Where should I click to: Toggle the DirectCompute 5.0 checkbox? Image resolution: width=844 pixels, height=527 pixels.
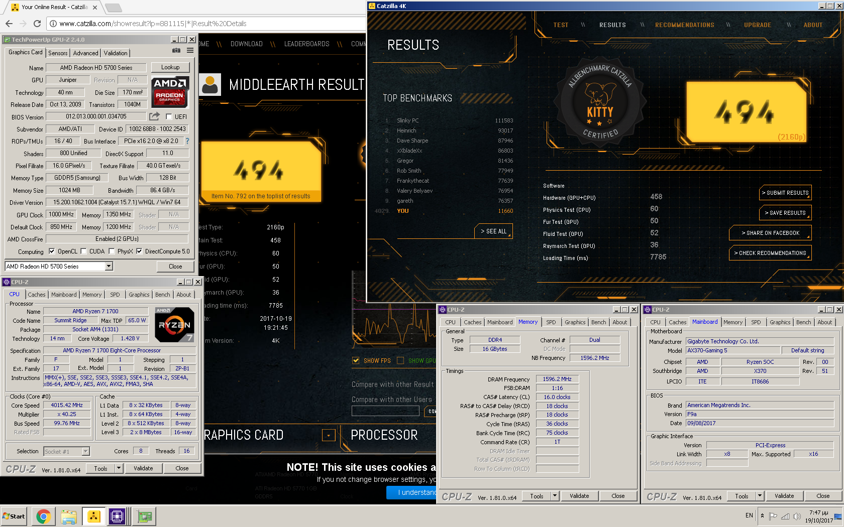tap(139, 251)
